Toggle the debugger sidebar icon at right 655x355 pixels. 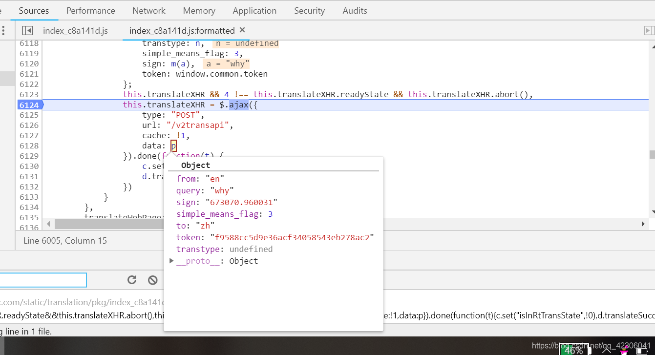pos(649,30)
